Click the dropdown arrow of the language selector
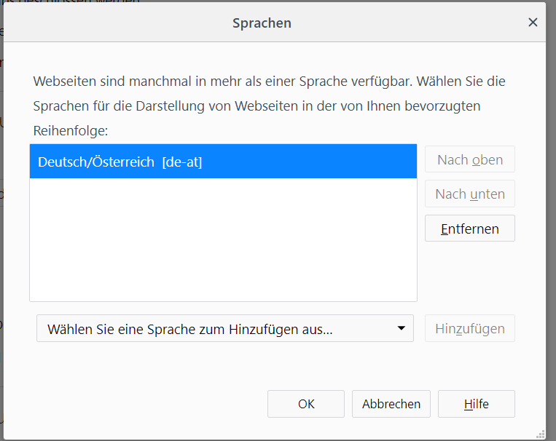 (x=401, y=328)
